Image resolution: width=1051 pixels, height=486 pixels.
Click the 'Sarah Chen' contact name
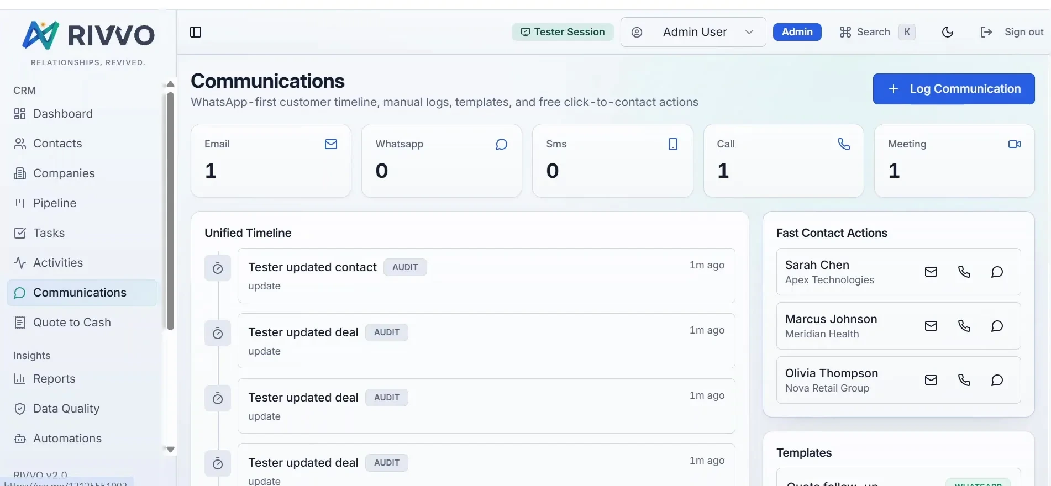(817, 265)
